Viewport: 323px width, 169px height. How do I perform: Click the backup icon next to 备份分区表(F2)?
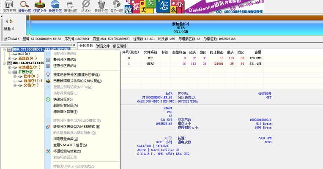pos(48,60)
